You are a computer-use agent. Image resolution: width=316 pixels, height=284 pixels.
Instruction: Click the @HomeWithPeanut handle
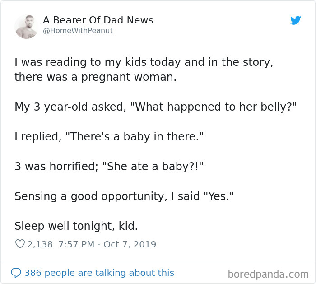(x=78, y=30)
